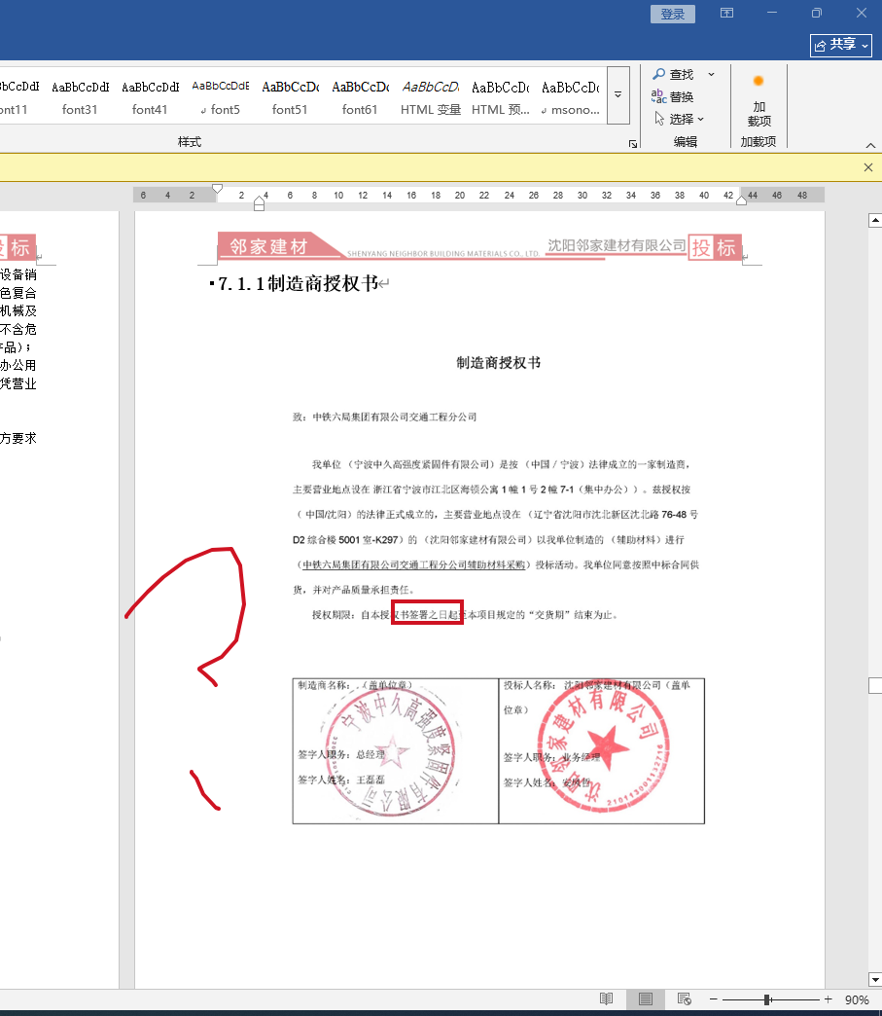Click the 沈阳邻家建材有限公司 header text
Image resolution: width=882 pixels, height=1016 pixels.
coord(617,245)
